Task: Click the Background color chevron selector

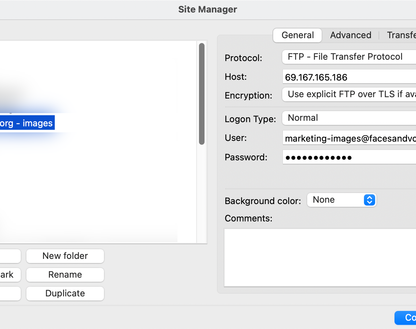Action: pyautogui.click(x=369, y=200)
